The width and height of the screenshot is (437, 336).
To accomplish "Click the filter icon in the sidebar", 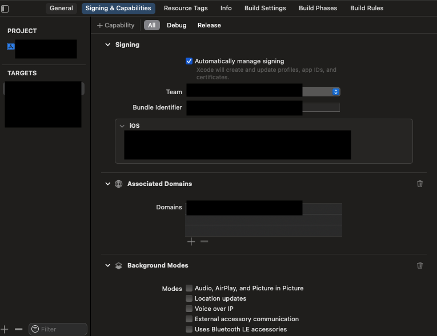I will pos(35,329).
